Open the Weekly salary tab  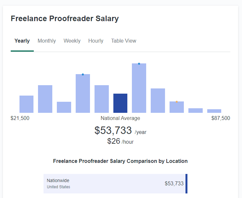(72, 41)
